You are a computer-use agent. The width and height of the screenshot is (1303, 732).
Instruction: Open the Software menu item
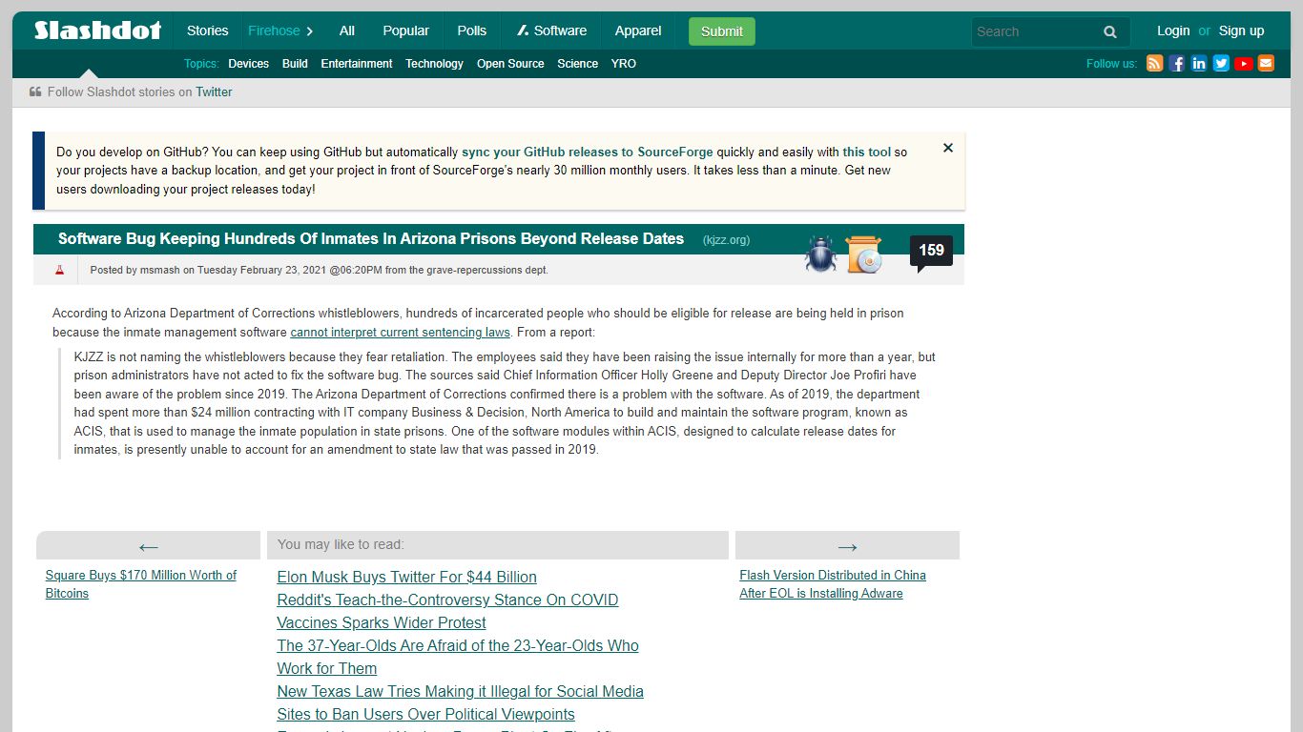551,30
